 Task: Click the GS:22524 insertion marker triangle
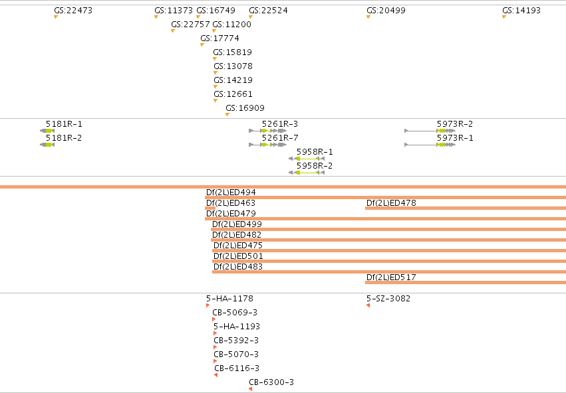pyautogui.click(x=251, y=17)
